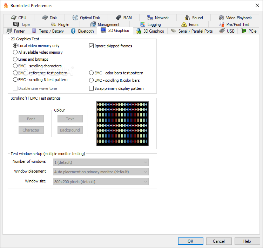The width and height of the screenshot is (263, 248).
Task: Click the 2D Graphics monitor icon
Action: 103,30
